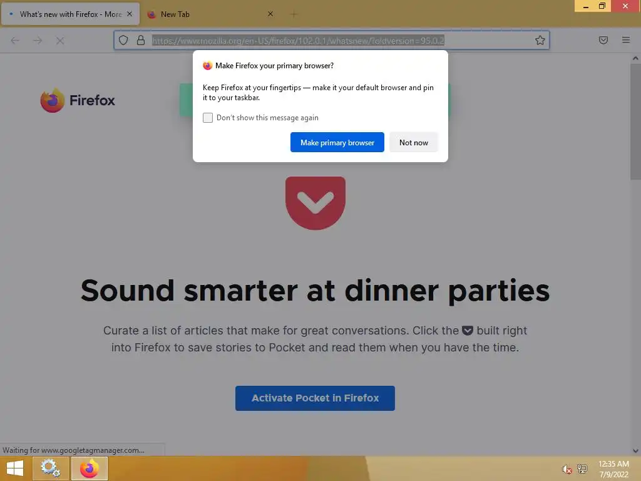Save to Pocket toolbar icon
Image resolution: width=641 pixels, height=481 pixels.
pyautogui.click(x=603, y=40)
